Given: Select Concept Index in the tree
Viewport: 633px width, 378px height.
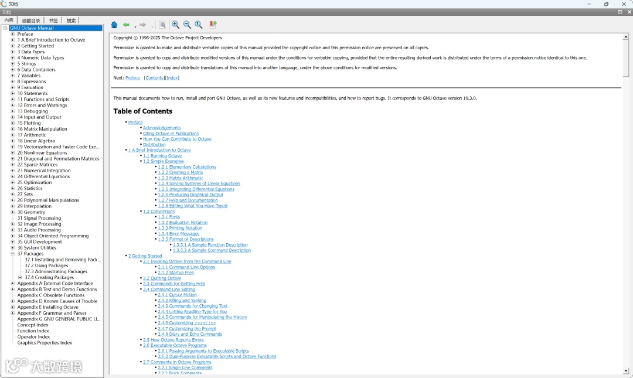Looking at the screenshot, I should [x=33, y=325].
